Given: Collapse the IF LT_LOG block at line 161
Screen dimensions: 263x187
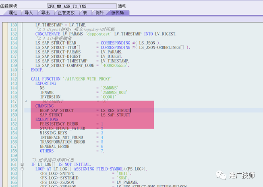Looking at the screenshot, I should click(22, 165).
